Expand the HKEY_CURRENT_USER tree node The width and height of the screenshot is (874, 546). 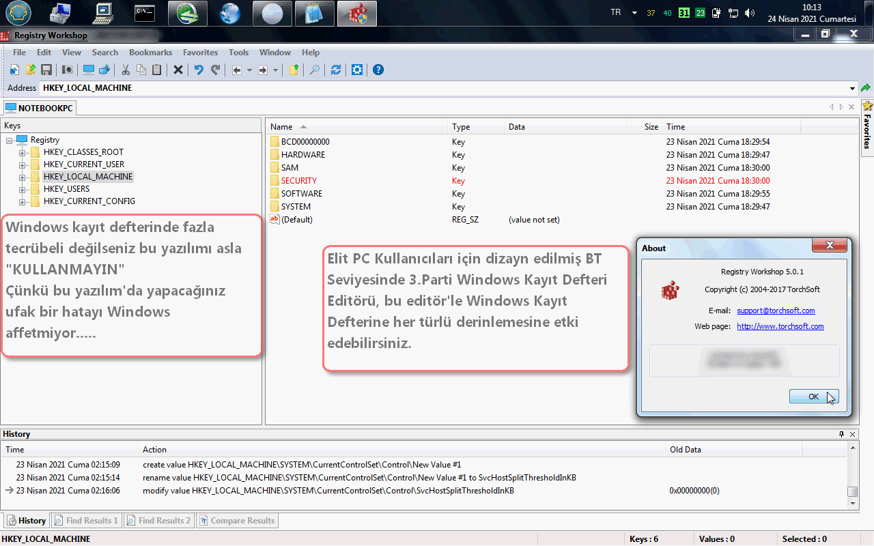pyautogui.click(x=23, y=164)
